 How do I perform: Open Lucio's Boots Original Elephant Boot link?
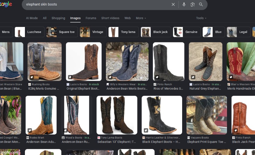pyautogui.click(x=83, y=88)
